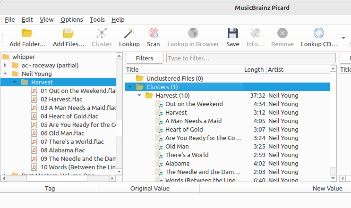Collapse the Harvest (10) cluster
Viewport: 351px width, 208px height.
point(139,95)
